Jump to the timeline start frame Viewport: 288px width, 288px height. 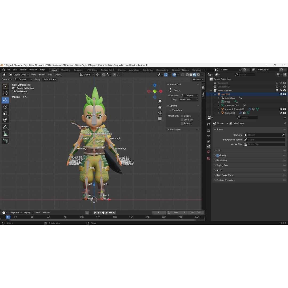95,213
